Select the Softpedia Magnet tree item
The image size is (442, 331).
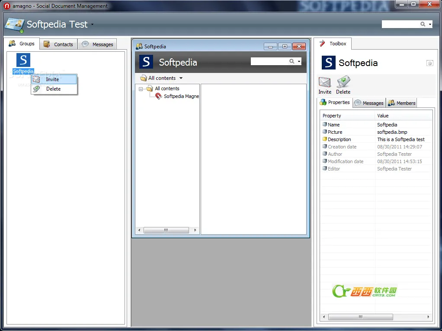pyautogui.click(x=177, y=96)
